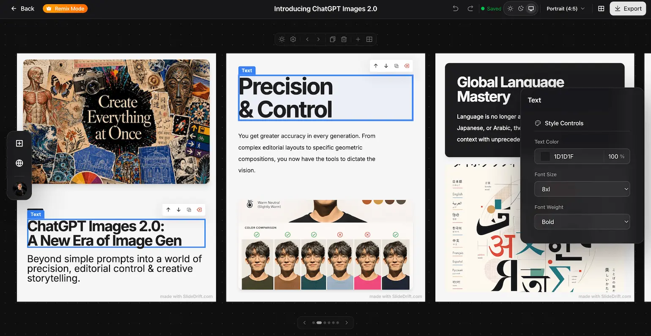Screen dimensions: 651x336
Task: Undo the last change
Action: 455,8
